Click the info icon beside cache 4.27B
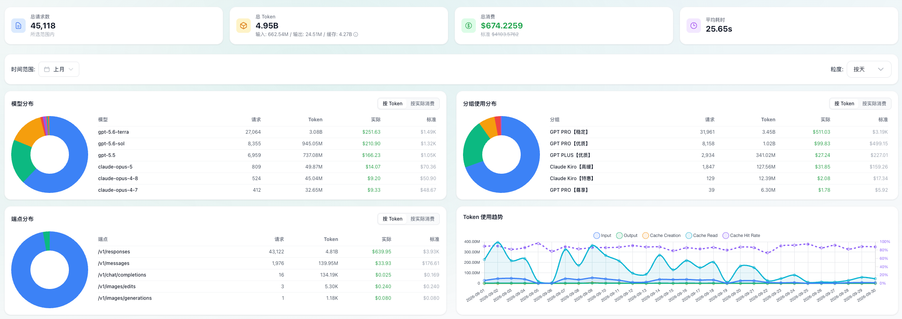The width and height of the screenshot is (902, 319). 356,34
